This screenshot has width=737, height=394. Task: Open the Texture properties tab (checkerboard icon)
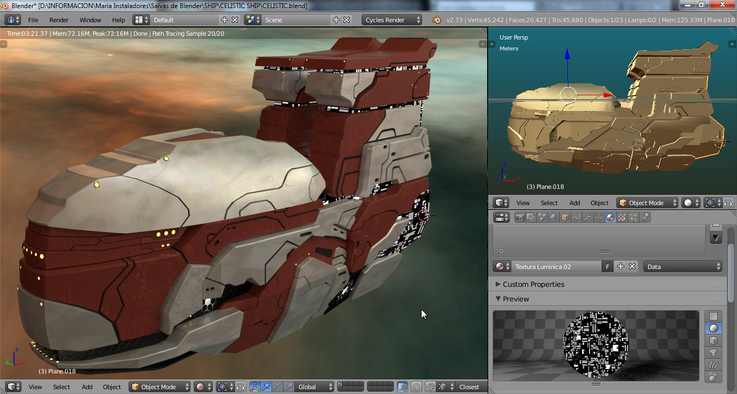[x=622, y=218]
